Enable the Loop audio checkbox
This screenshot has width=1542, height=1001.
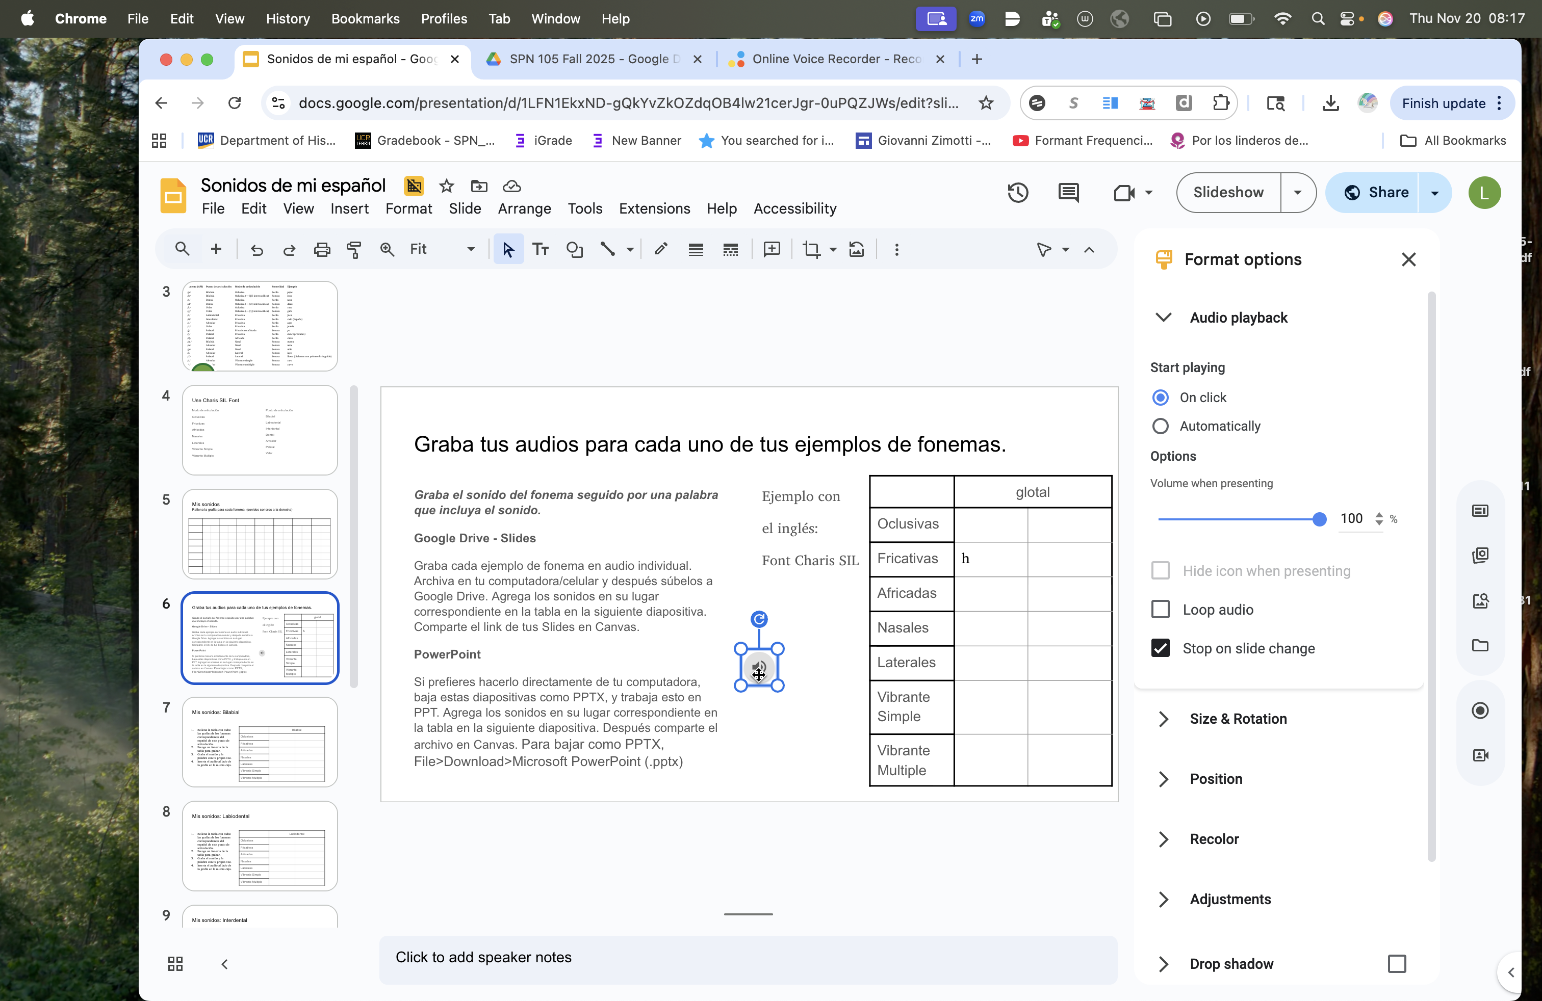click(x=1161, y=609)
